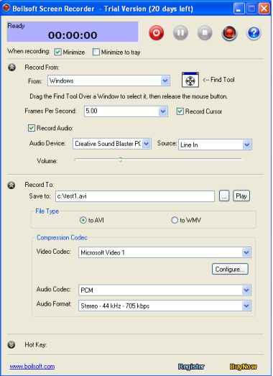Click the dark red round icon
273x376 pixels.
click(x=229, y=33)
